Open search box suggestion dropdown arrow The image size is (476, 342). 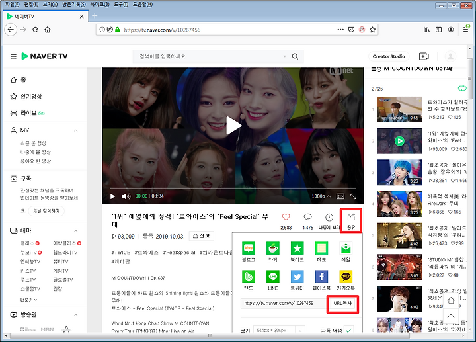tap(285, 56)
